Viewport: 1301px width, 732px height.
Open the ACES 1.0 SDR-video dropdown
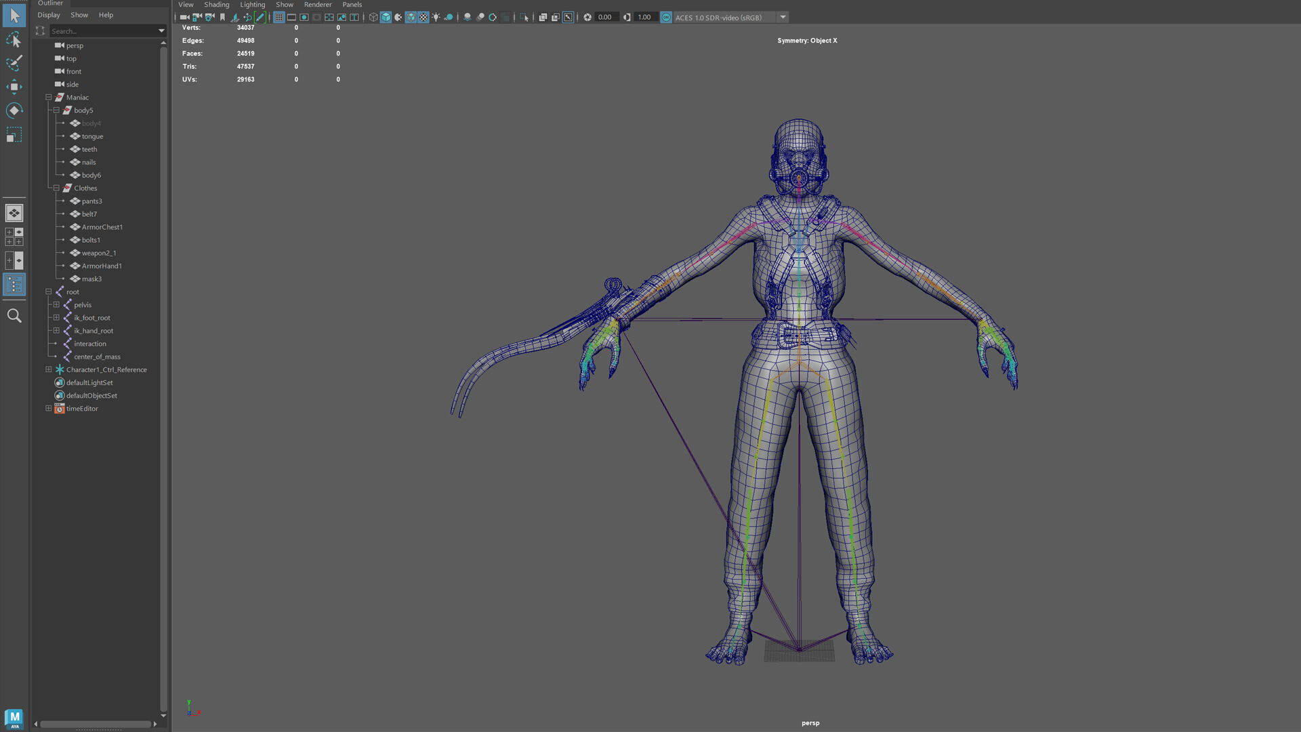coord(783,17)
